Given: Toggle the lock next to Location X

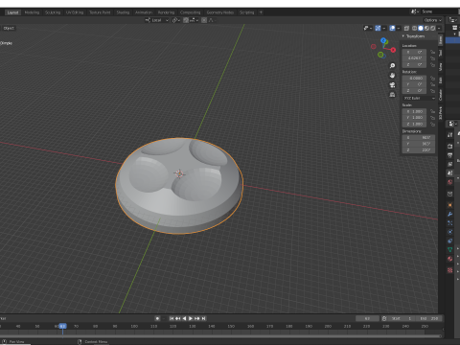Looking at the screenshot, I should (x=432, y=52).
